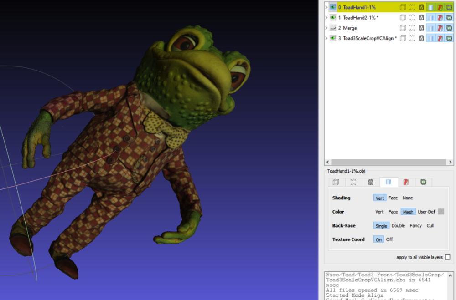Screen dimensions: 456x300
Task: Toggle solid fill icon for Merge layer
Action: (431, 28)
